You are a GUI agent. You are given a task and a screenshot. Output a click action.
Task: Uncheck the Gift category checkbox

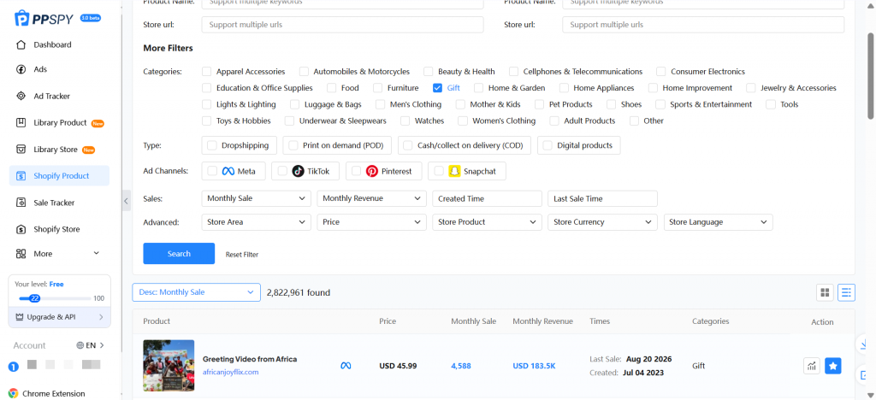pyautogui.click(x=437, y=87)
